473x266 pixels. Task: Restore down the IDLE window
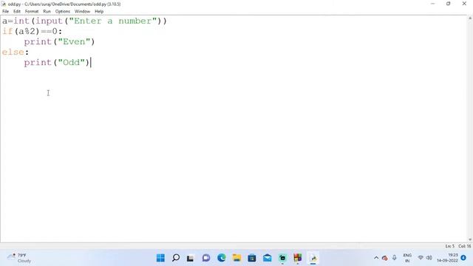pyautogui.click(x=449, y=4)
